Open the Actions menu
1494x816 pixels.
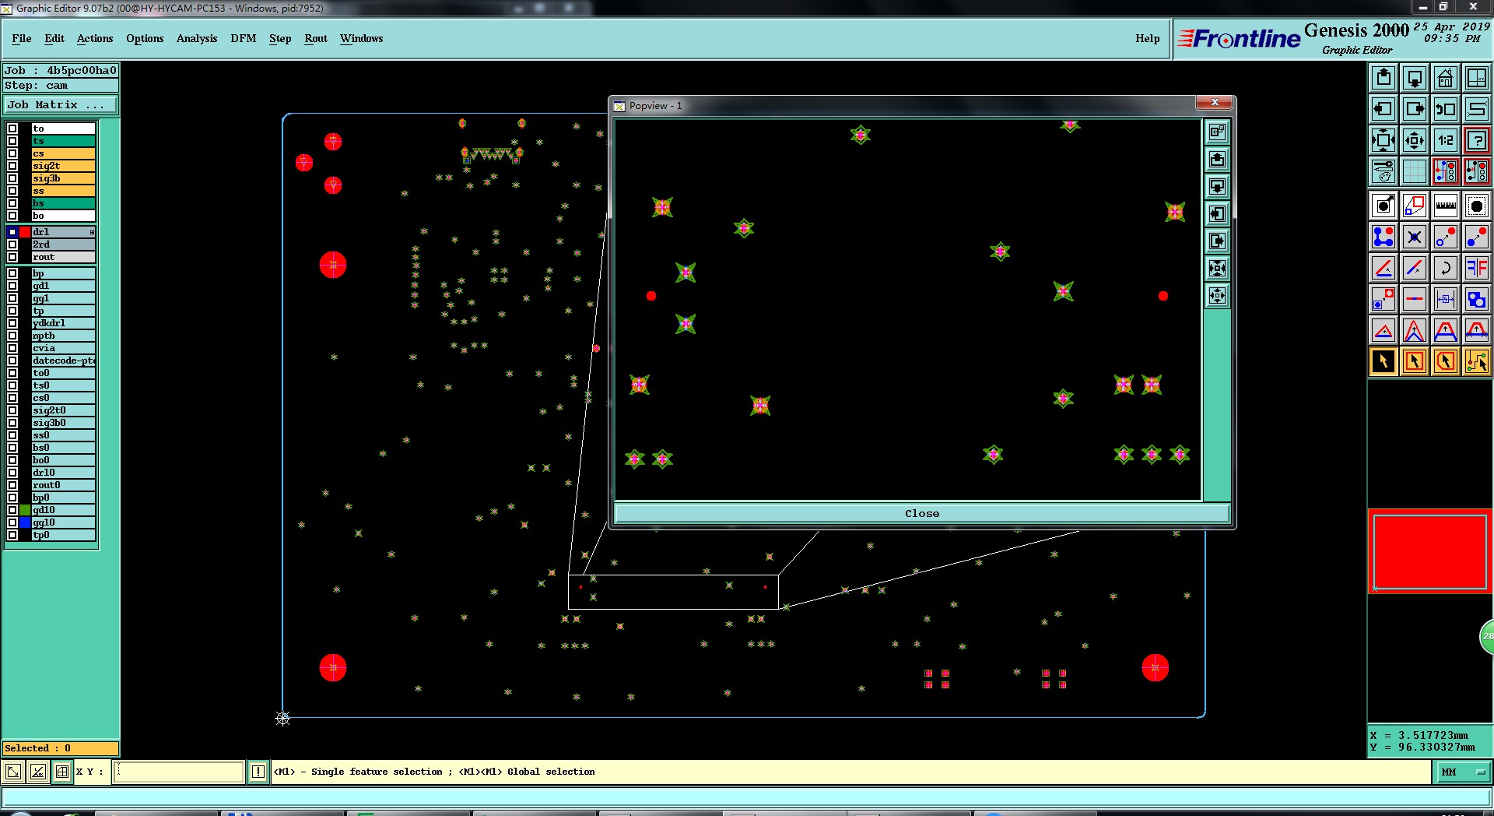point(95,38)
